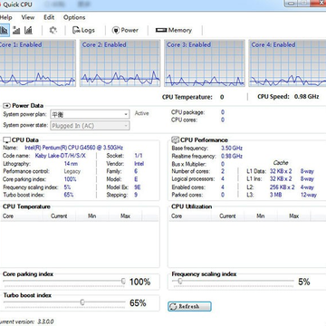Click the 100% value beside Core parking slider

tap(139, 282)
